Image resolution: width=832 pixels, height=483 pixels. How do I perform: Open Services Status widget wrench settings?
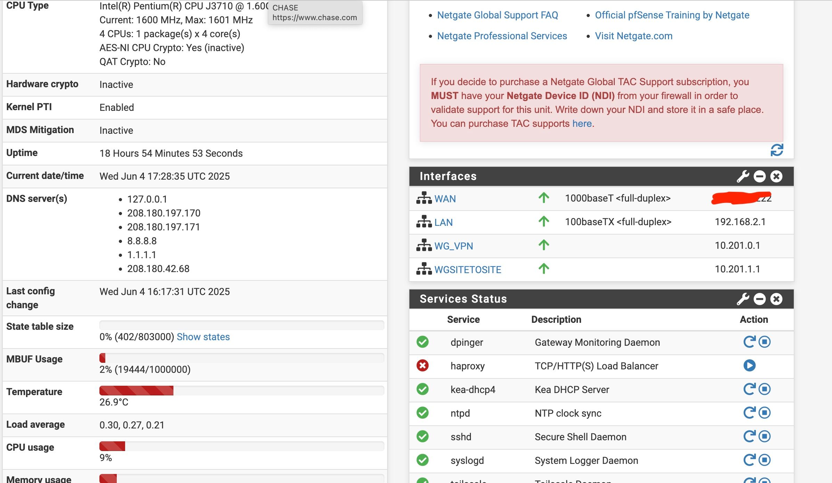point(743,299)
